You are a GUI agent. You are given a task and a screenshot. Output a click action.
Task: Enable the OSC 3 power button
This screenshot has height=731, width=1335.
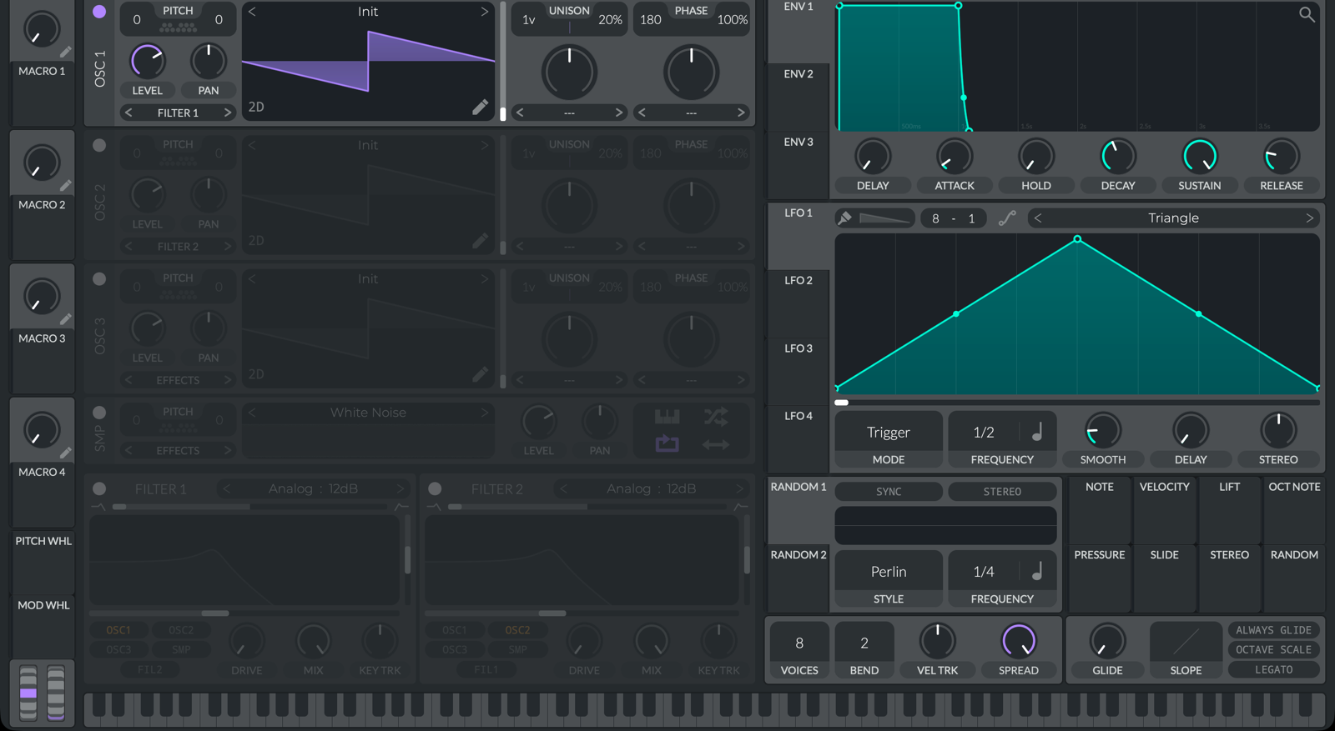coord(99,278)
